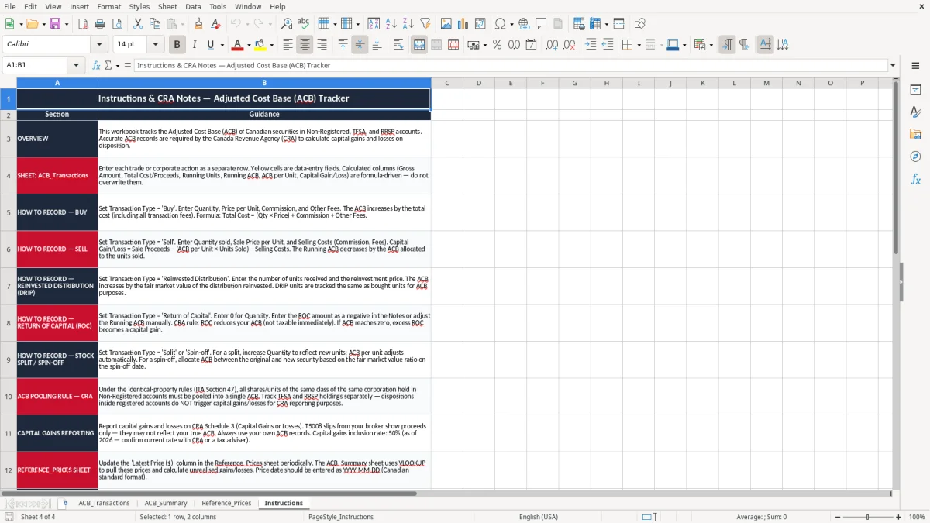The width and height of the screenshot is (930, 523).
Task: Save the document with the Save icon
Action: click(x=55, y=24)
